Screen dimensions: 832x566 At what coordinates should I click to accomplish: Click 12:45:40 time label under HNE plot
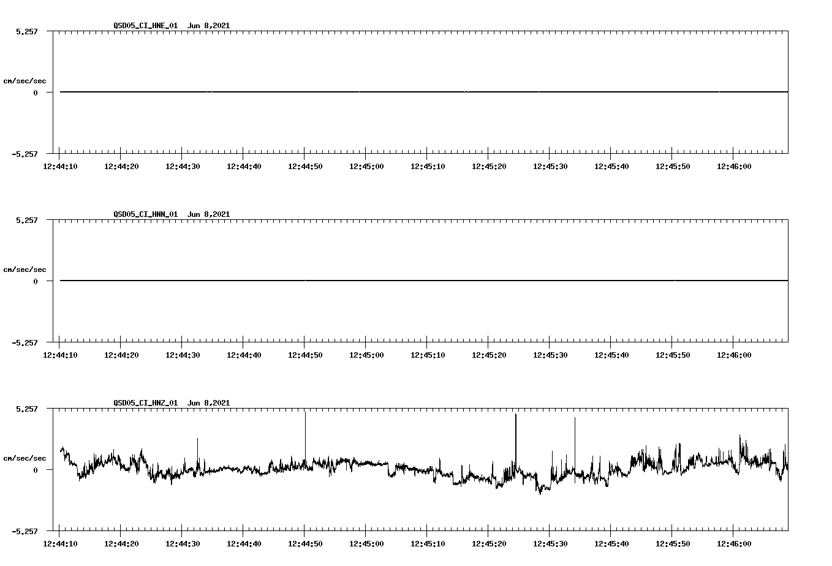(611, 166)
